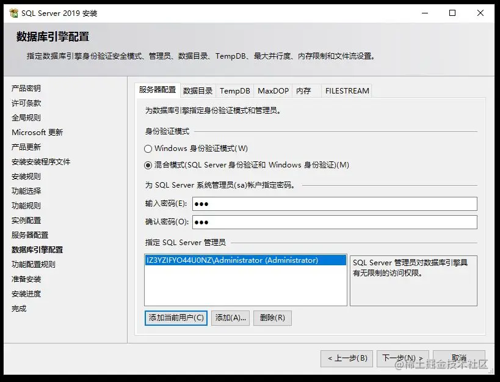500x382 pixels.
Task: Select the Administrator entry in admin list
Action: pos(245,260)
